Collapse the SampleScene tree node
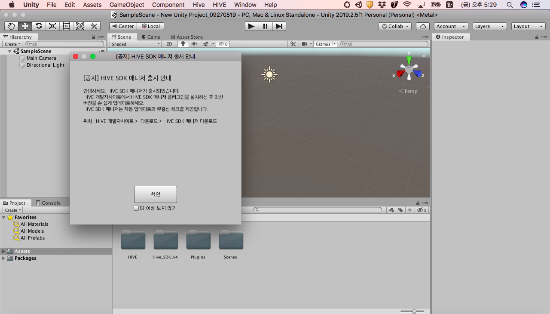Viewport: 550px width, 314px height. click(x=10, y=51)
